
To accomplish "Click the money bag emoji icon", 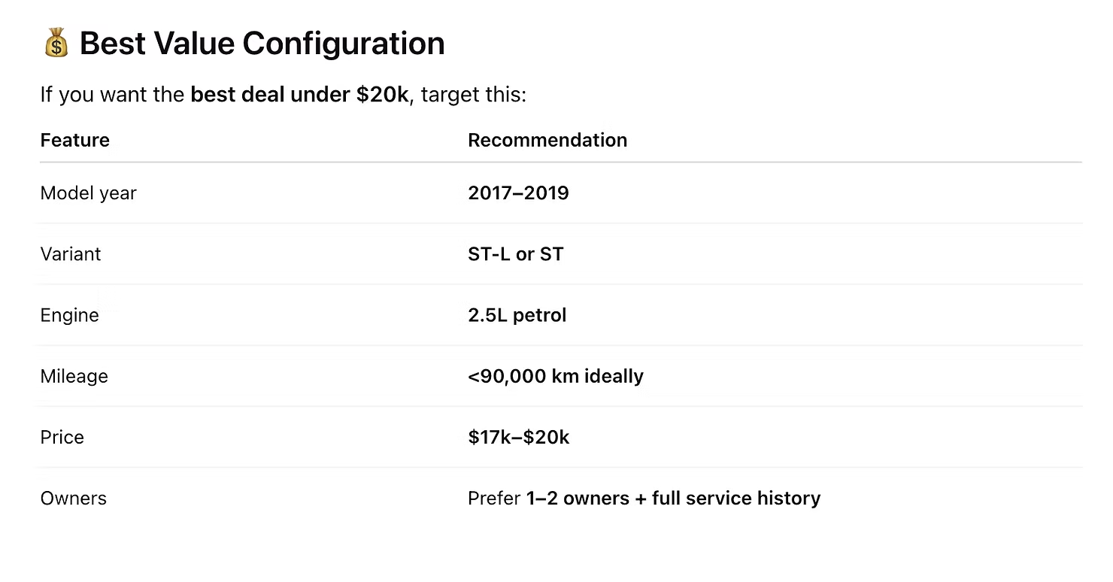I will click(56, 44).
